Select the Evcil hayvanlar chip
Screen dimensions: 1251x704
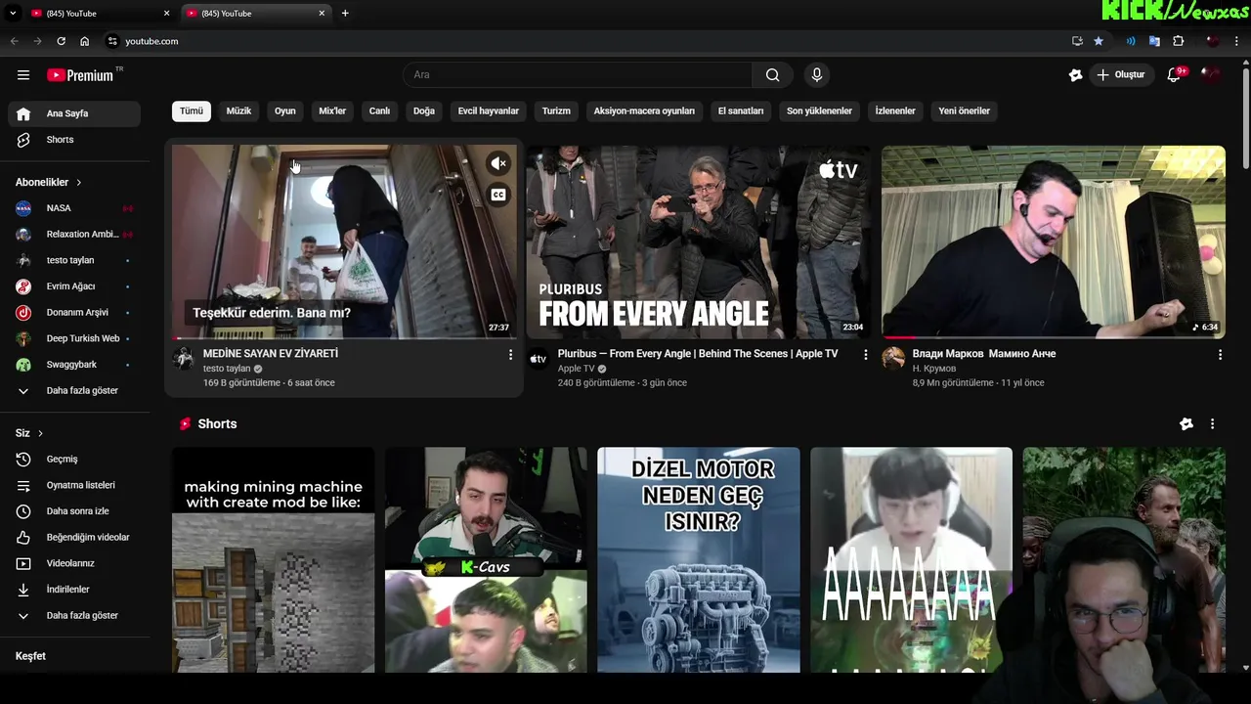[x=489, y=111]
